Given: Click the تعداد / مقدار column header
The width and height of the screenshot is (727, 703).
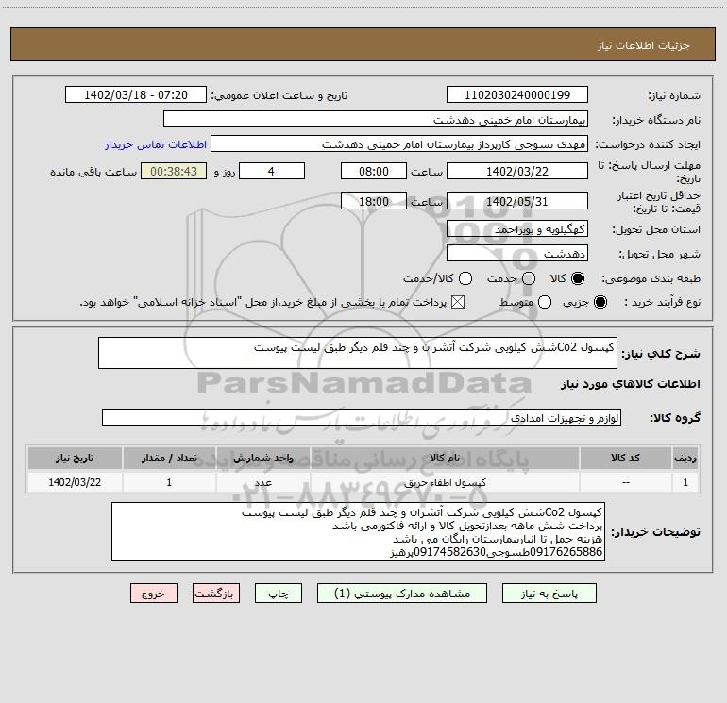Looking at the screenshot, I should [169, 458].
